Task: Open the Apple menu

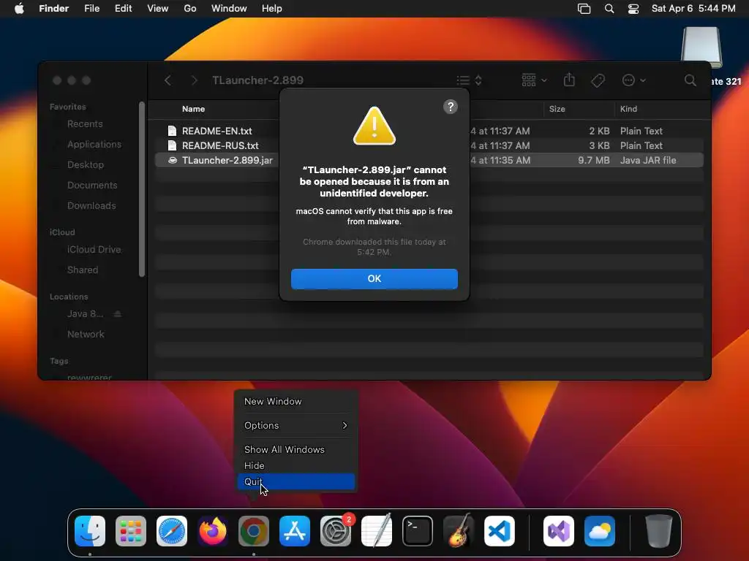Action: (x=19, y=9)
